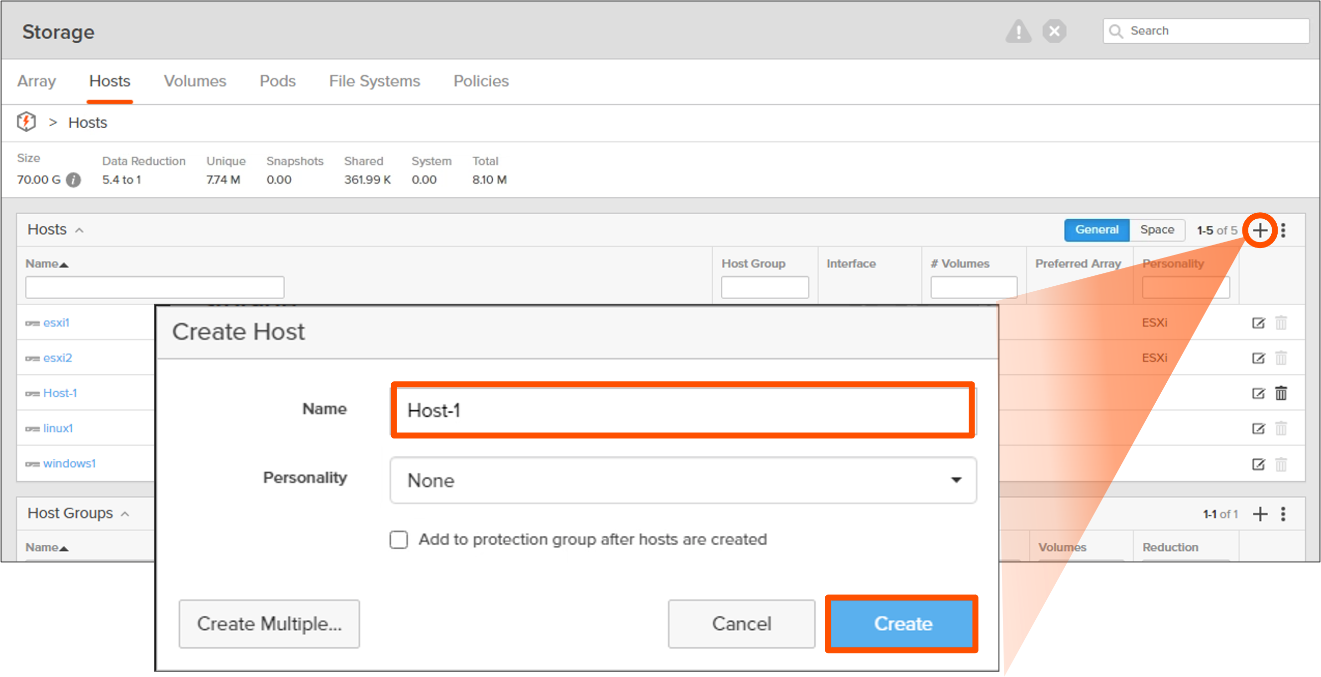This screenshot has height=677, width=1321.
Task: Sort hosts by Name column
Action: (x=47, y=264)
